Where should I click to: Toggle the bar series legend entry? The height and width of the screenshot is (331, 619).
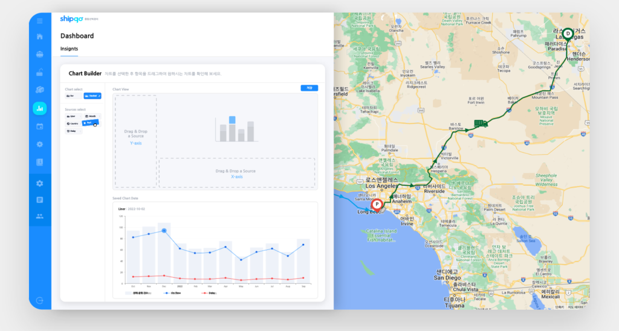(x=138, y=293)
